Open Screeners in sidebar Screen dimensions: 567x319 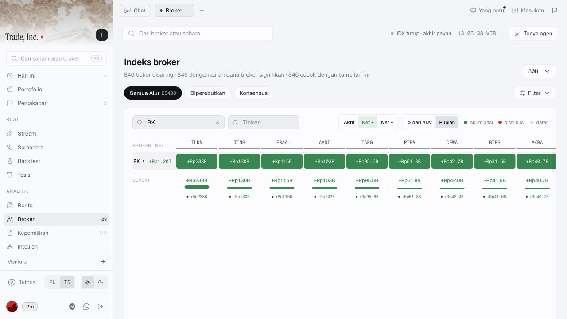click(57, 148)
